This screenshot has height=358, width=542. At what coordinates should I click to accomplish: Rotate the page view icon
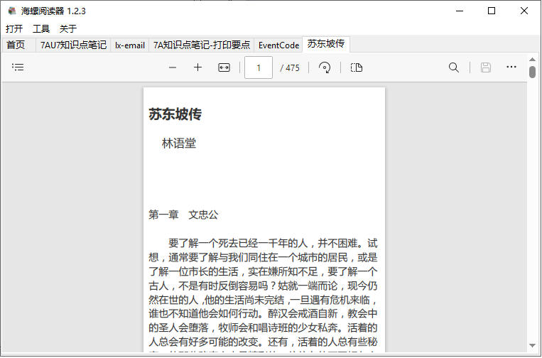(x=324, y=67)
